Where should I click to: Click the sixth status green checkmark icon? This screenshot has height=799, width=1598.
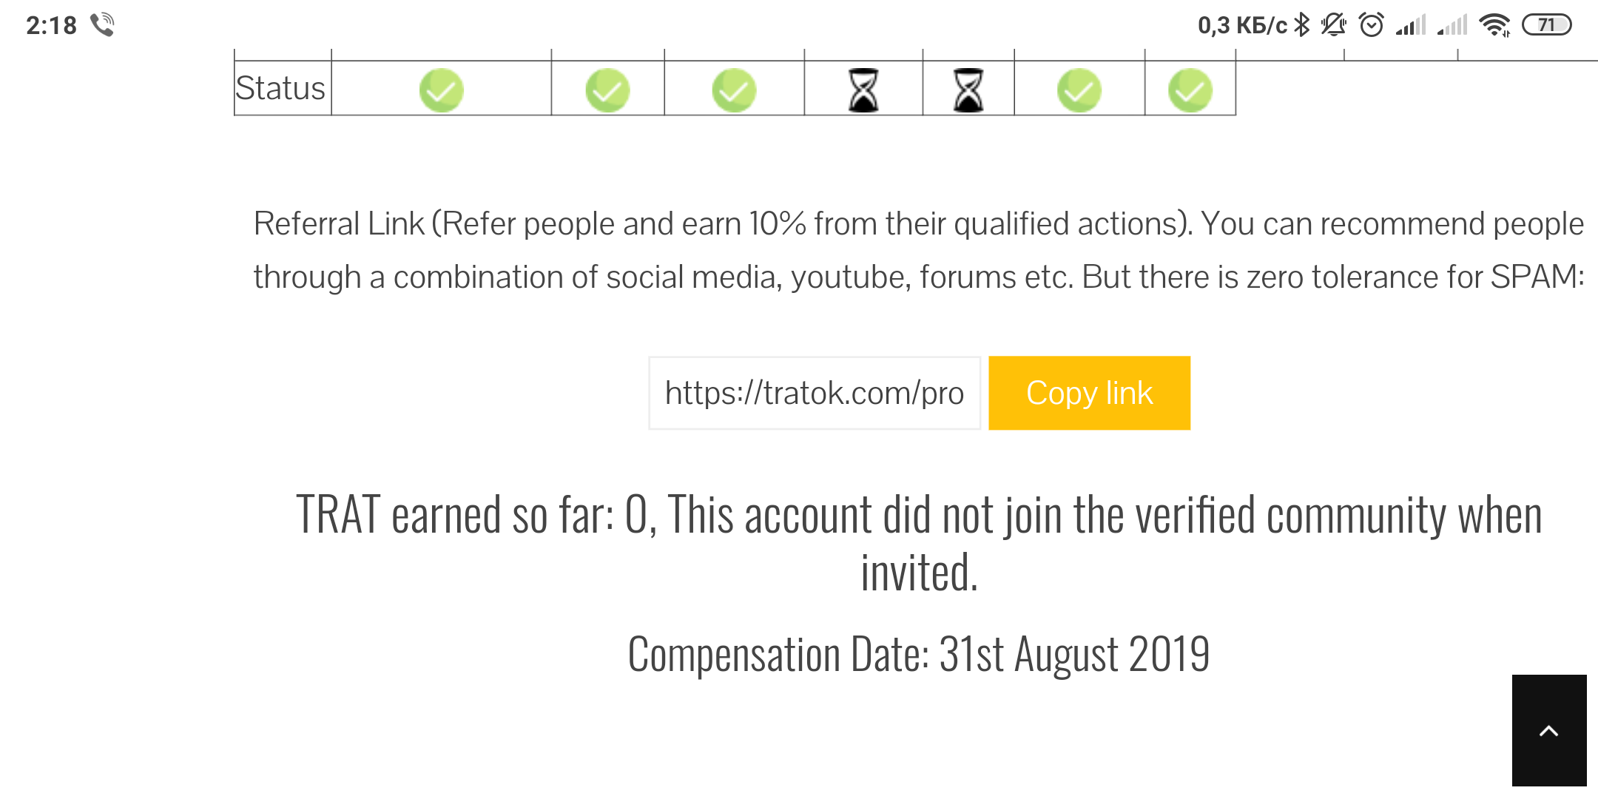(x=1079, y=90)
